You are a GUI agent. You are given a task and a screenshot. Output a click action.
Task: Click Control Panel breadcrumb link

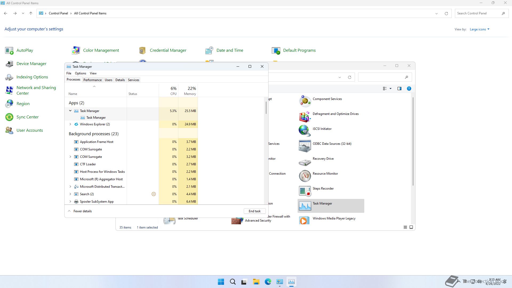(58, 13)
